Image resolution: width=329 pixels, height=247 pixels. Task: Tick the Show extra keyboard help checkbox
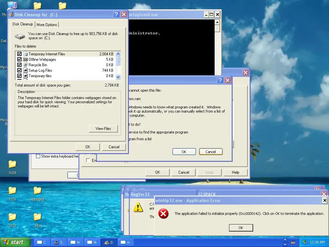(38, 156)
